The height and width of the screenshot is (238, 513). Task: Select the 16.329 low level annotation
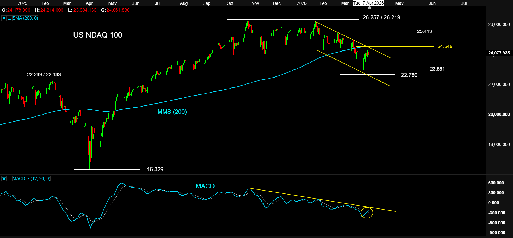155,169
